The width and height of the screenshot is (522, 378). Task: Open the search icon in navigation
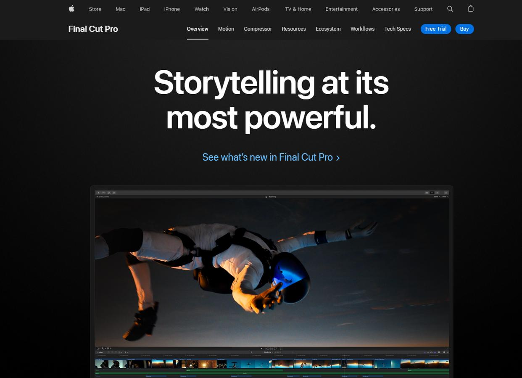pyautogui.click(x=450, y=9)
